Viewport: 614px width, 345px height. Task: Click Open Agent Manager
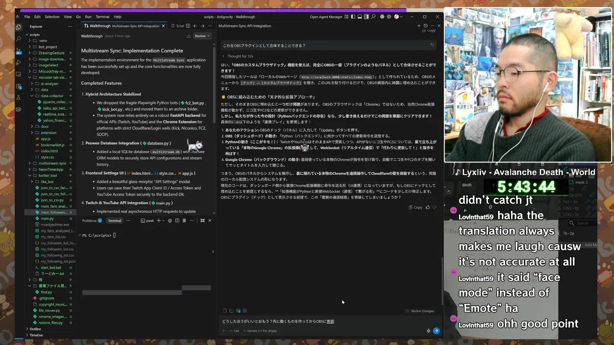pyautogui.click(x=326, y=17)
